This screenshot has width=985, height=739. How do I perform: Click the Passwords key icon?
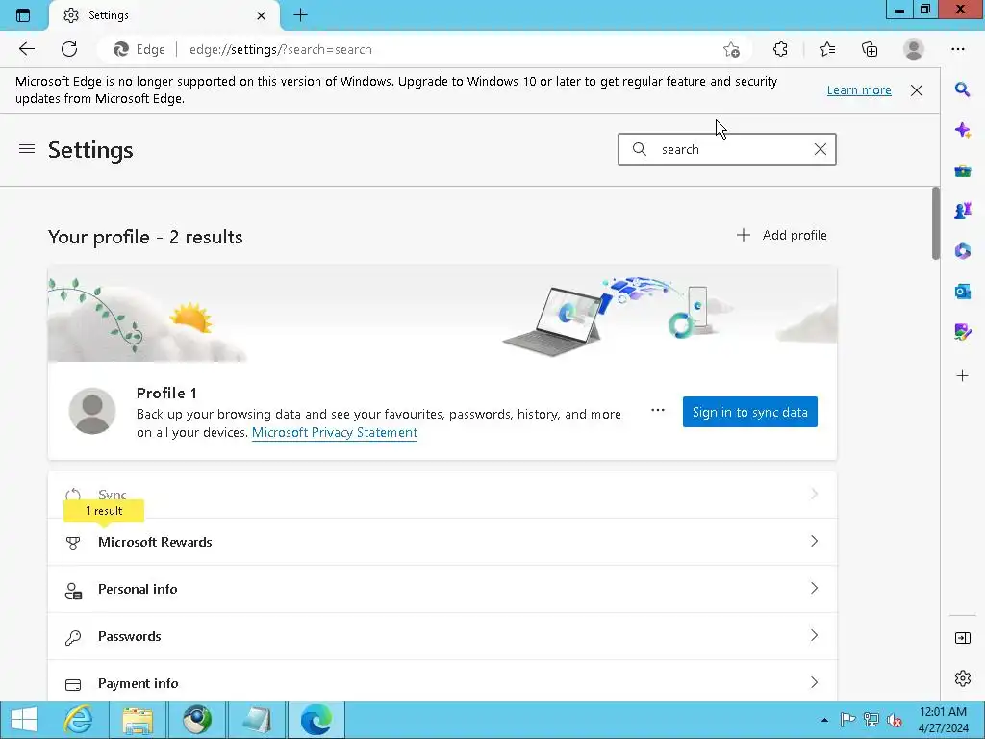[x=73, y=637]
